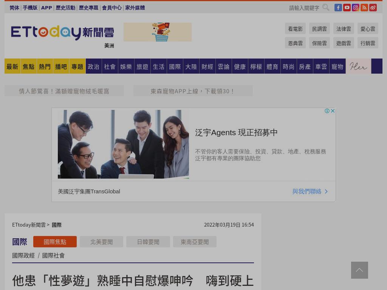
Task: Open 歷史活動 link
Action: (65, 8)
